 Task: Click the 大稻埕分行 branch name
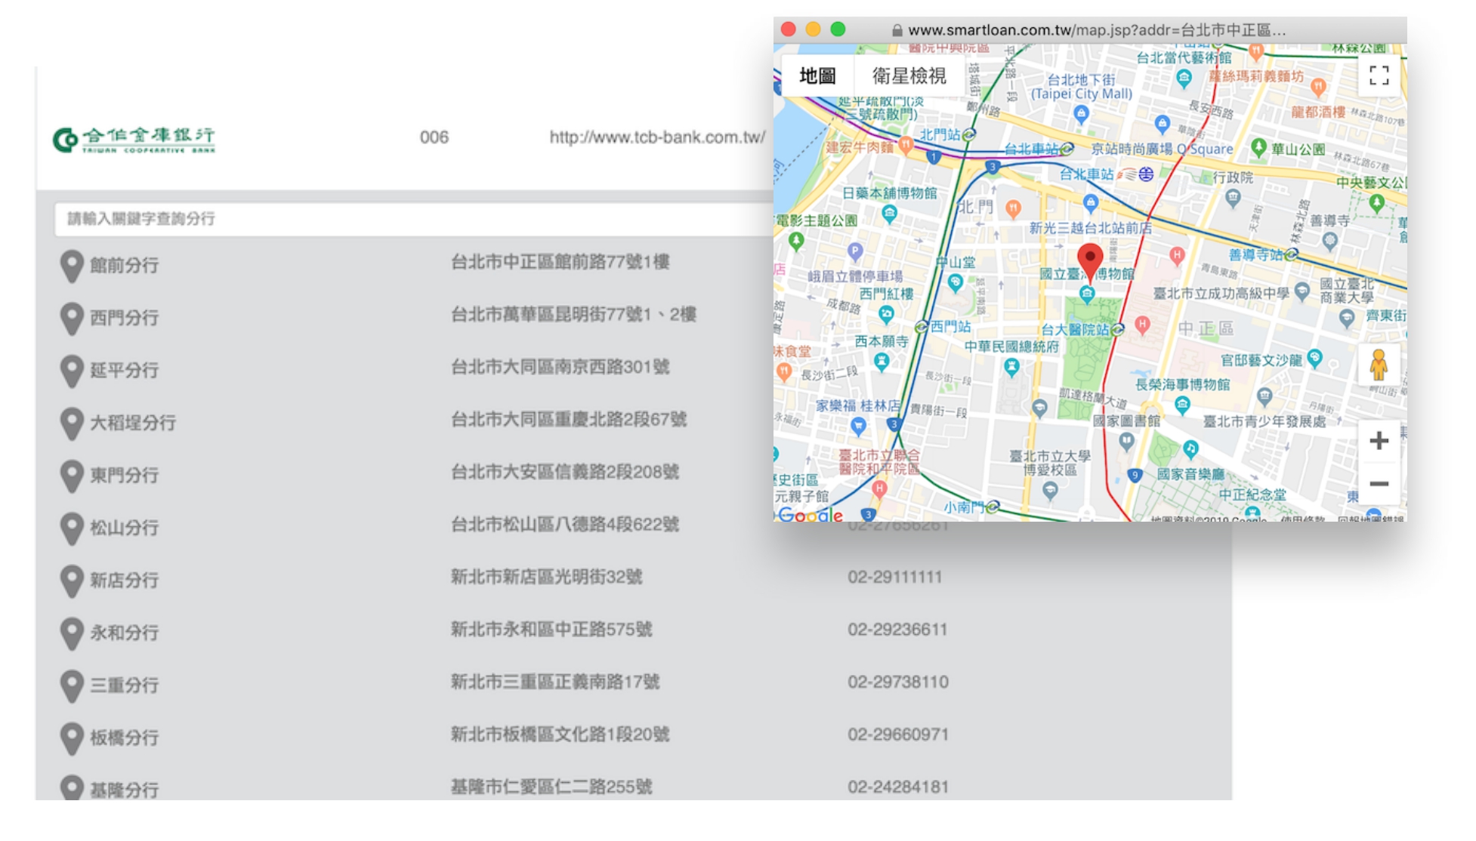click(x=133, y=423)
